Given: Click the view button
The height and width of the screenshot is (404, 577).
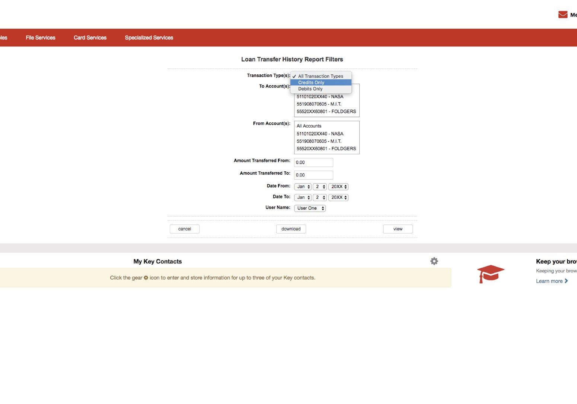Looking at the screenshot, I should [398, 229].
